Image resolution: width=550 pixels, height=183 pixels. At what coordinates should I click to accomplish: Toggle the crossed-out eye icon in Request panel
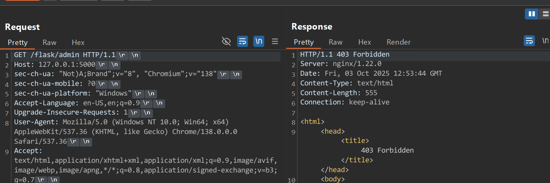(x=226, y=41)
